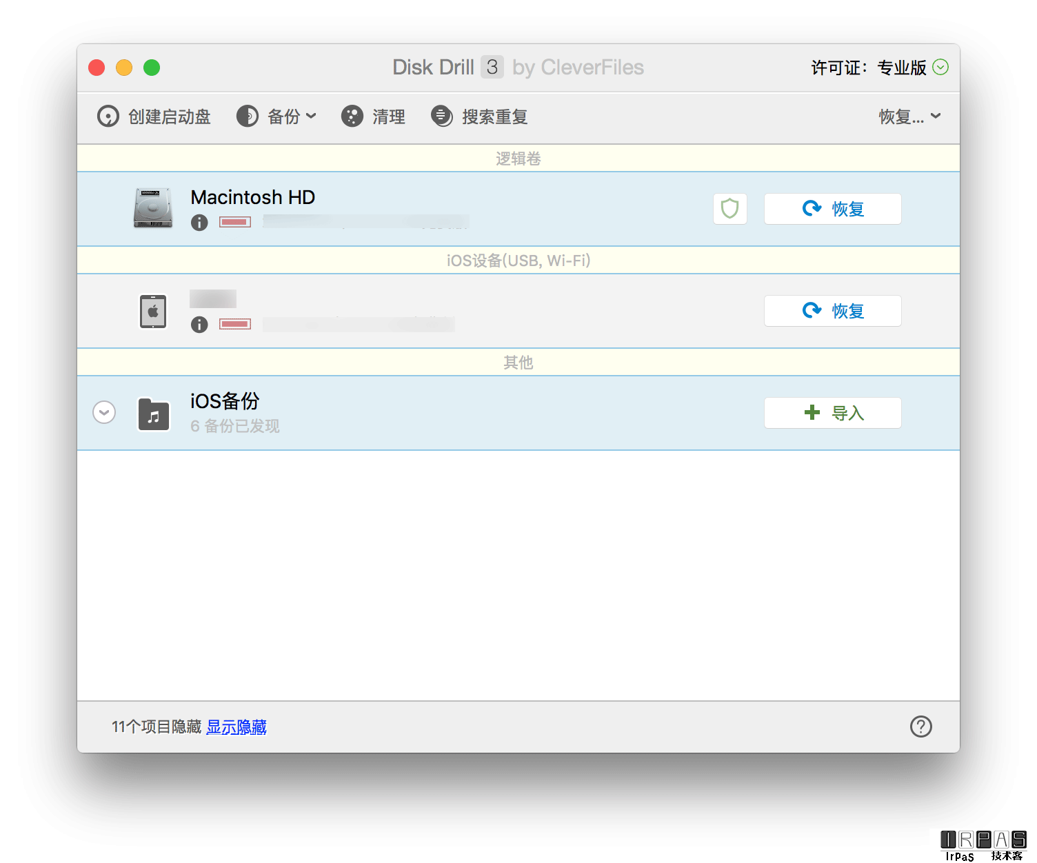The image size is (1037, 863).
Task: Click the 导入 import button
Action: click(x=832, y=413)
